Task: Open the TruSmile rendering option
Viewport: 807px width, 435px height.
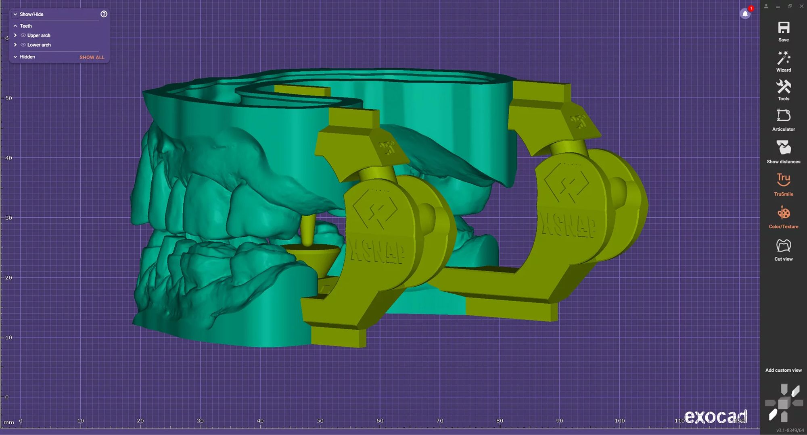Action: (784, 185)
